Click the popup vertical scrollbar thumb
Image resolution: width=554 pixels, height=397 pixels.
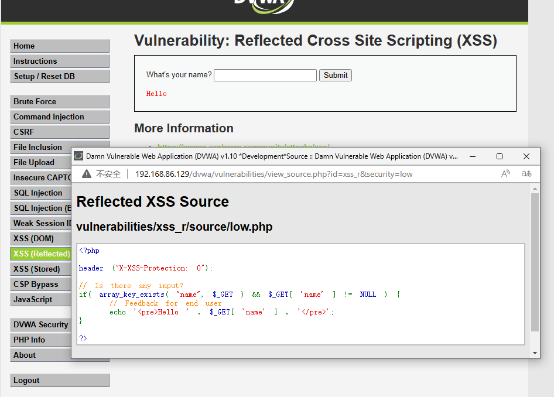click(x=535, y=262)
